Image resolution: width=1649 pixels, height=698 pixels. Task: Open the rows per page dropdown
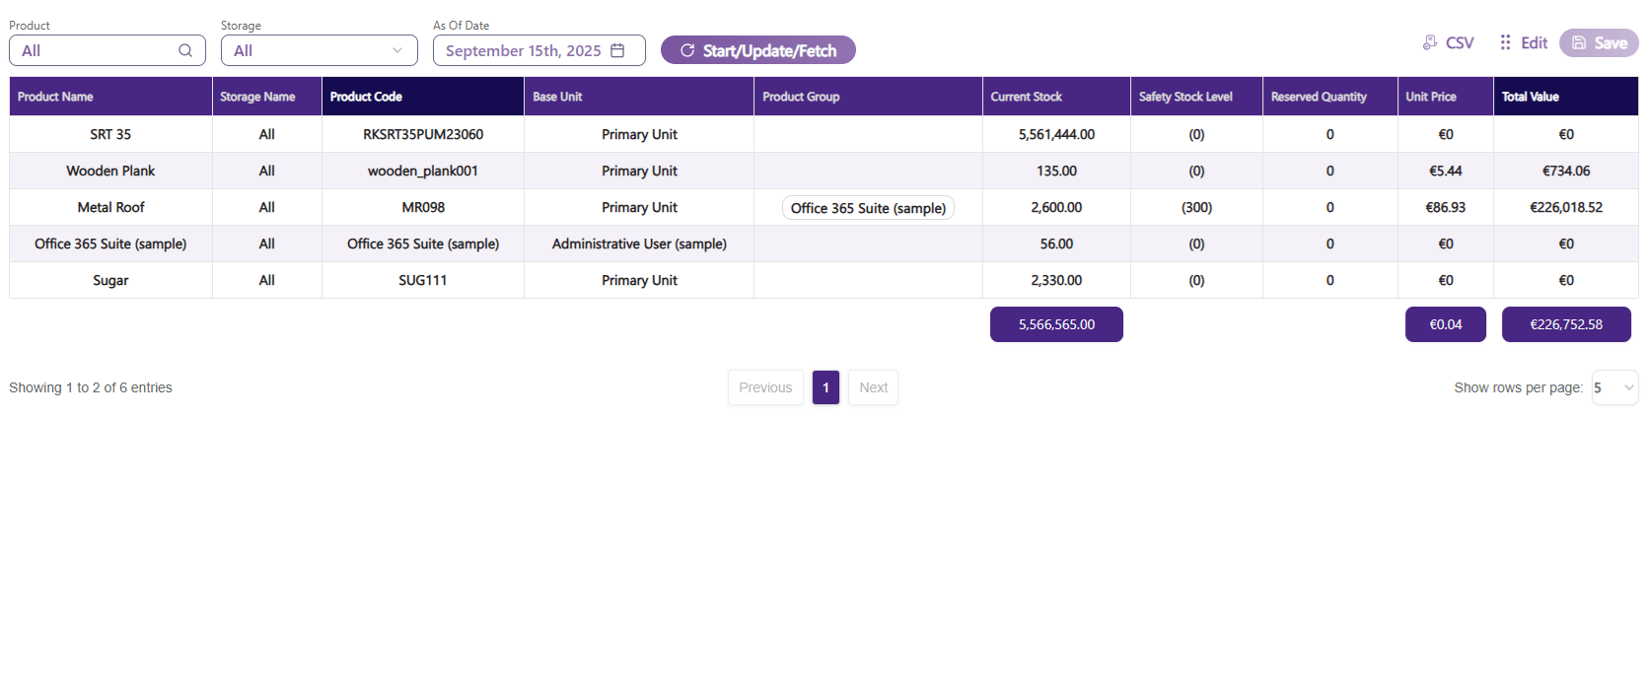[x=1614, y=387]
